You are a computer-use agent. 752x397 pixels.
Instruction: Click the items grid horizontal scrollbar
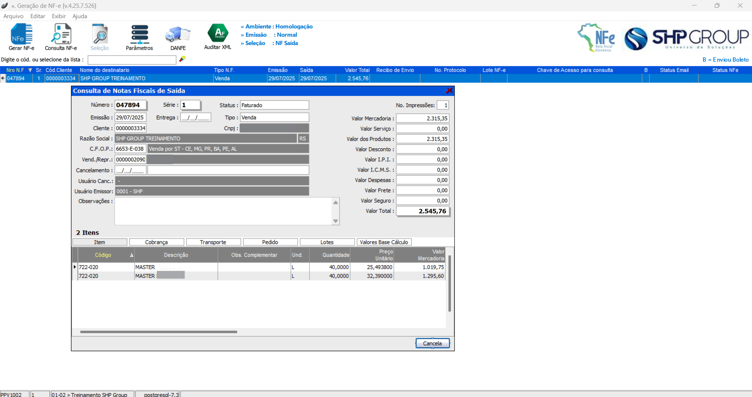pyautogui.click(x=158, y=332)
